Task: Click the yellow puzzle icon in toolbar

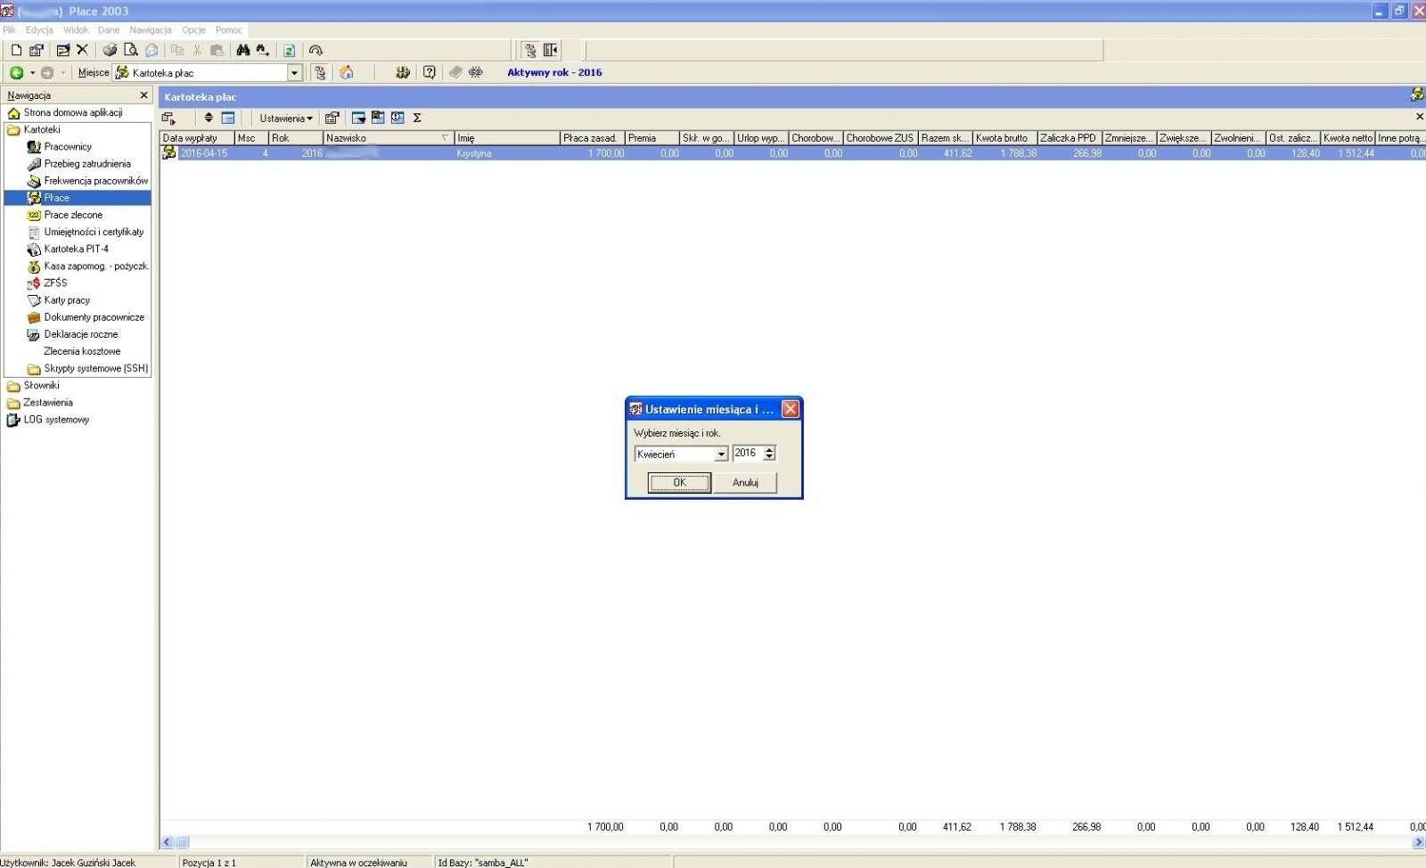Action: 403,73
